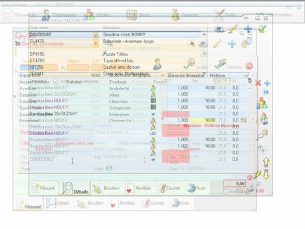
Task: Click the globe Web icon
Action: [x=109, y=169]
